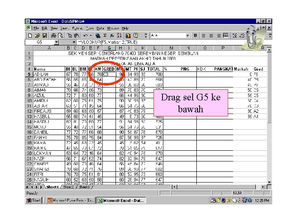Click the Name Box showing G5
Screen dimensions: 297x223
point(40,42)
